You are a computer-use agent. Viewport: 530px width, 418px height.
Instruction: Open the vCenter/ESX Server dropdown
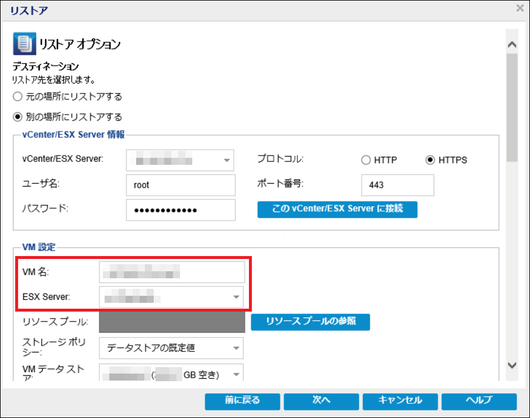226,160
